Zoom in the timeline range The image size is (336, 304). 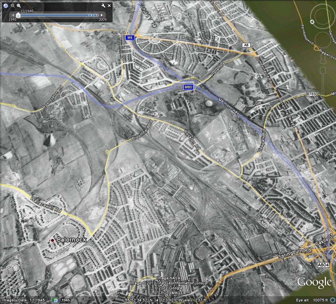point(19,6)
